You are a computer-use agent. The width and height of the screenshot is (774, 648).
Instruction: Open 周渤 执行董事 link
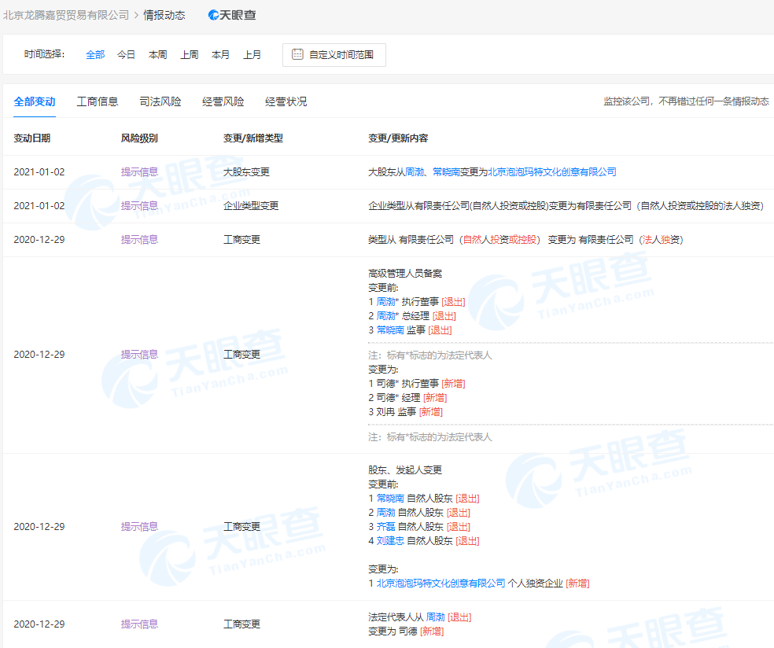coord(386,301)
